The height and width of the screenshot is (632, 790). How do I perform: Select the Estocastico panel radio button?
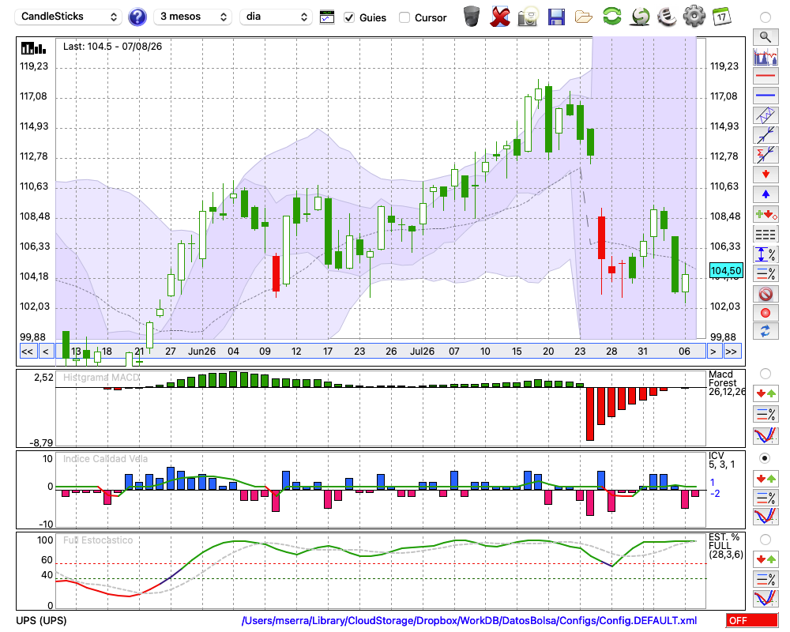pos(766,540)
